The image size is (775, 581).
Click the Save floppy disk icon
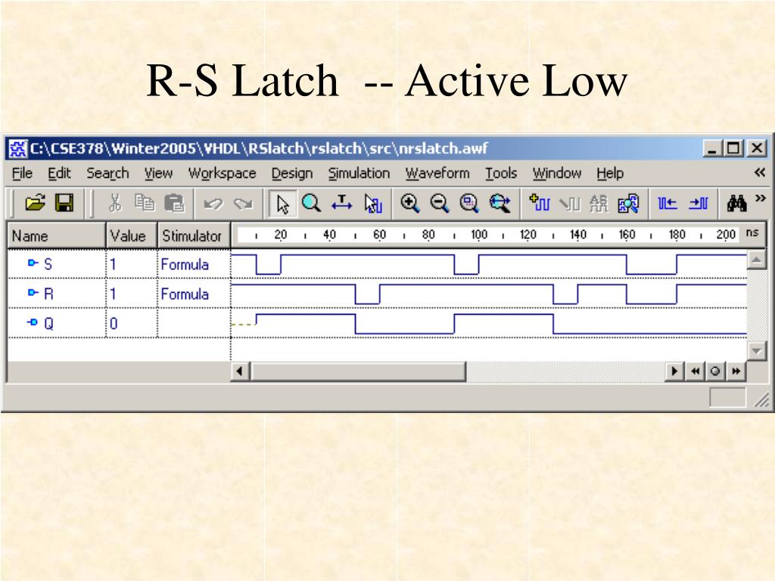(64, 203)
